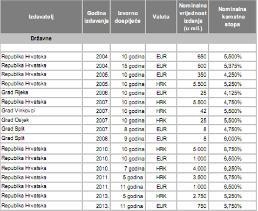This screenshot has height=211, width=258.
Task: Click the Izdavatelj column header
Action: point(41,17)
